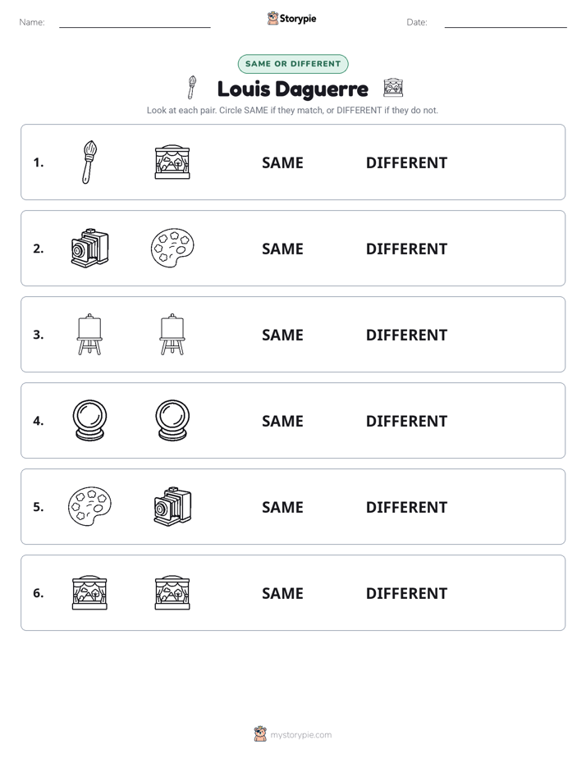586x758 pixels.
Task: Click the left easel icon in row 3
Action: click(x=89, y=334)
